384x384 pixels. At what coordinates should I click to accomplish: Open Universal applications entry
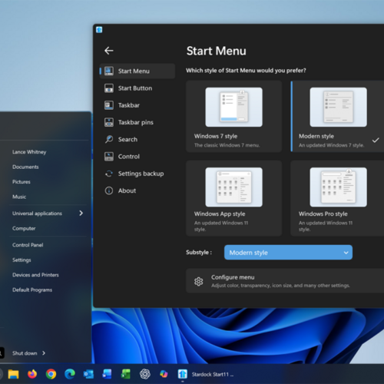37,214
